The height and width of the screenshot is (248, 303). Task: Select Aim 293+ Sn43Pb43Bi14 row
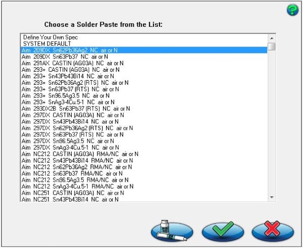(x=144, y=76)
